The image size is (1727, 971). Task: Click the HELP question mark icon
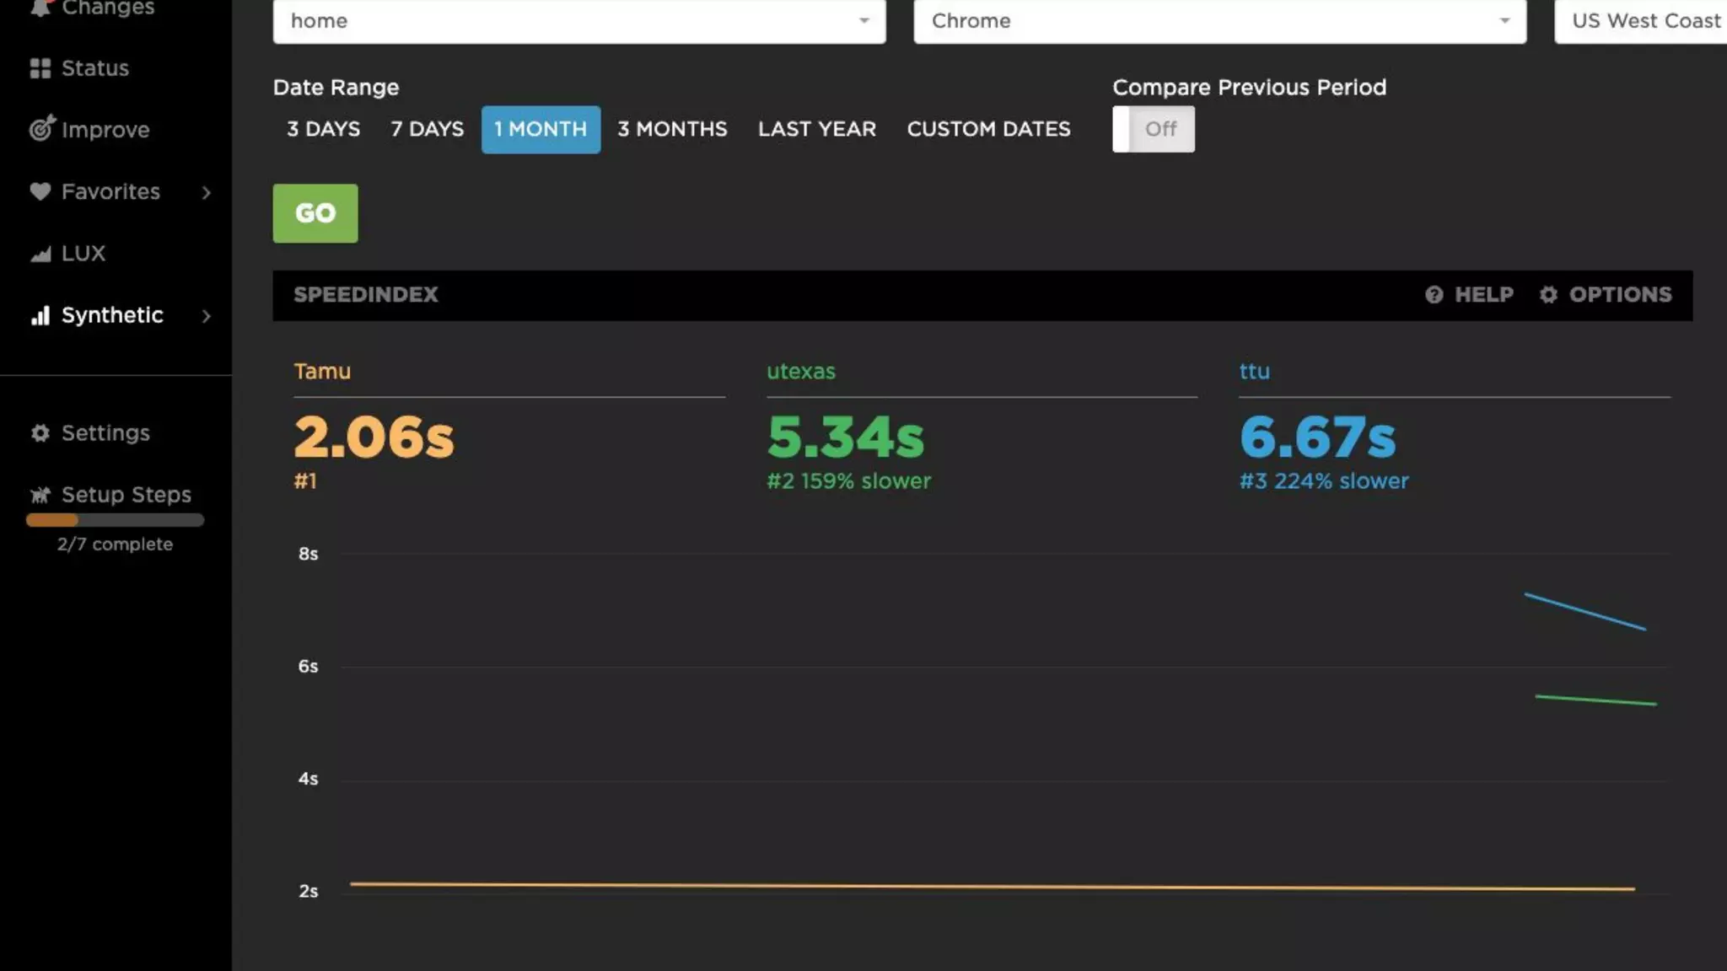1434,295
